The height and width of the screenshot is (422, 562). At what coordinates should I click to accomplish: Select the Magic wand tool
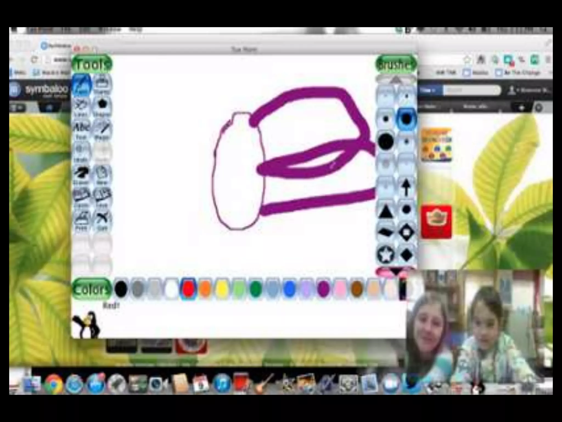click(102, 130)
